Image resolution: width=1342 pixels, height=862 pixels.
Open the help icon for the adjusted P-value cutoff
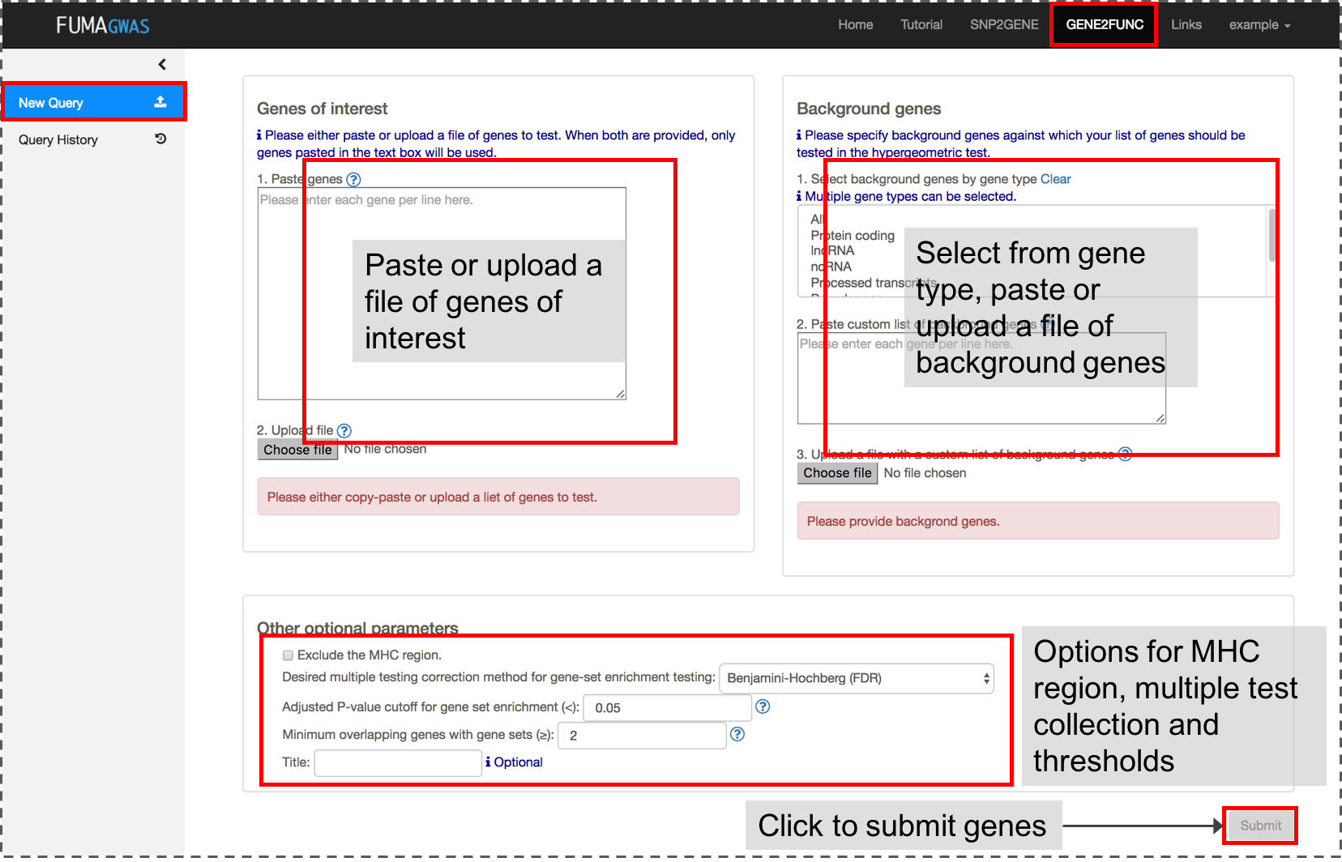pyautogui.click(x=763, y=706)
